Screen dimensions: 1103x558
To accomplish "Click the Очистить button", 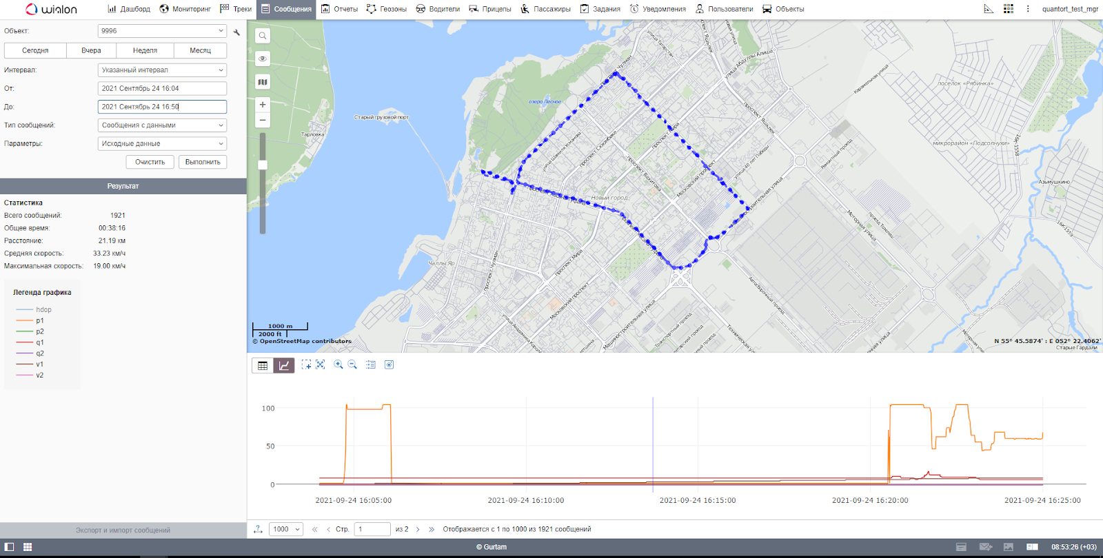I will (150, 162).
